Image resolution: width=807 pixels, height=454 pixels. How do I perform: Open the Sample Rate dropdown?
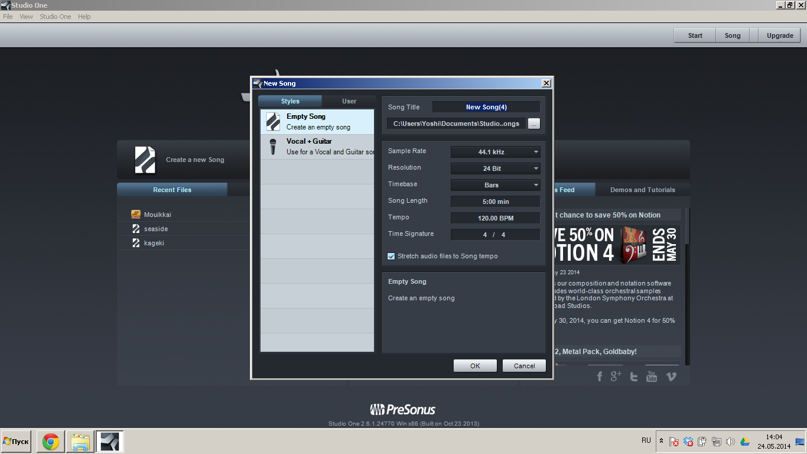[495, 152]
